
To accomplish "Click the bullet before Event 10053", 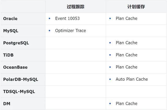I will (49, 18).
